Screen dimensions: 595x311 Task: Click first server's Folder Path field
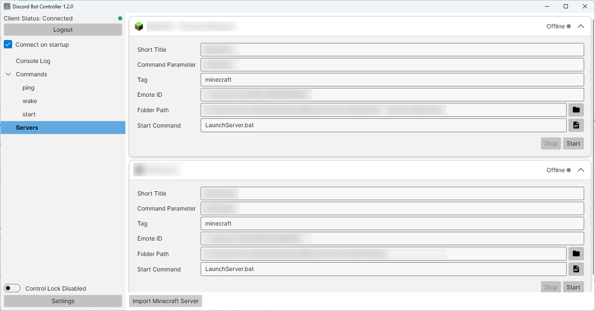tap(383, 110)
